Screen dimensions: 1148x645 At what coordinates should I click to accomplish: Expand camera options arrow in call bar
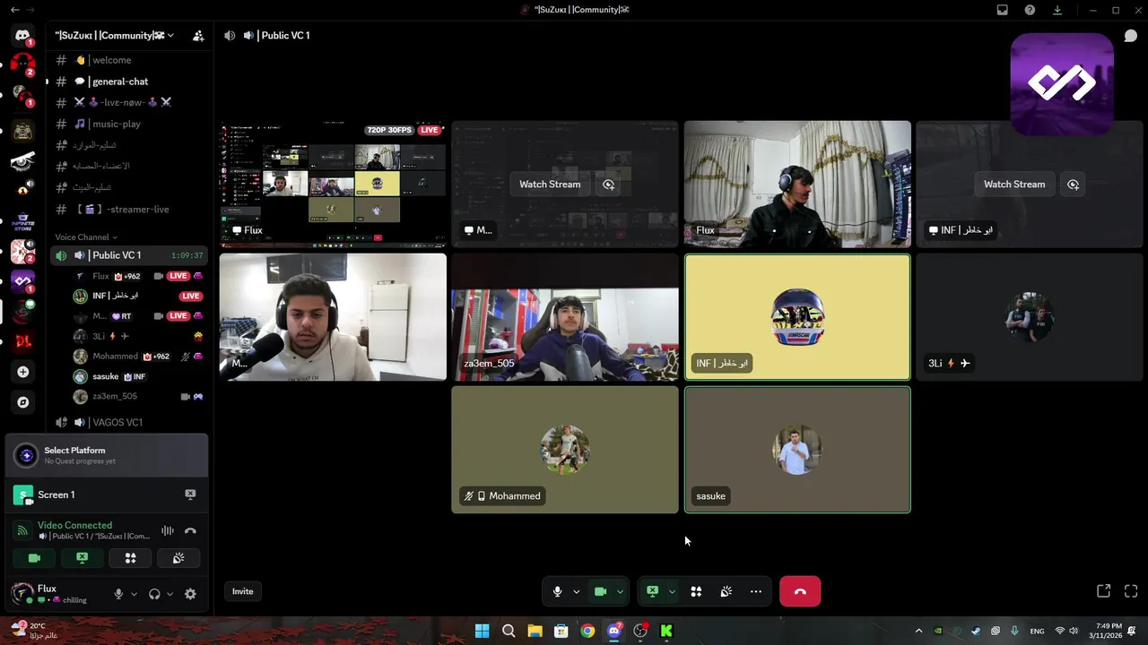click(620, 591)
